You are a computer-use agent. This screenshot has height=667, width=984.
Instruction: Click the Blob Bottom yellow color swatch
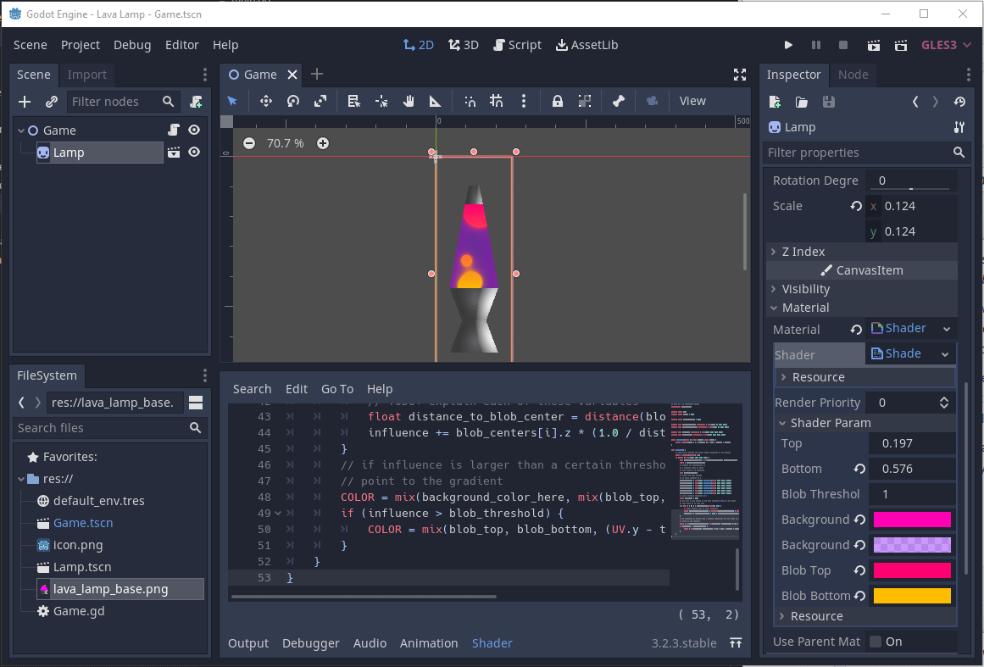tap(912, 596)
